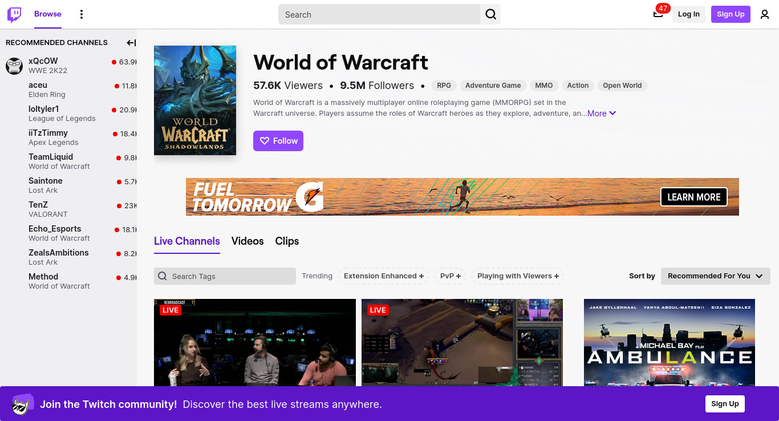Add the Playing with Viewers tag filter
The width and height of the screenshot is (779, 421).
click(518, 276)
